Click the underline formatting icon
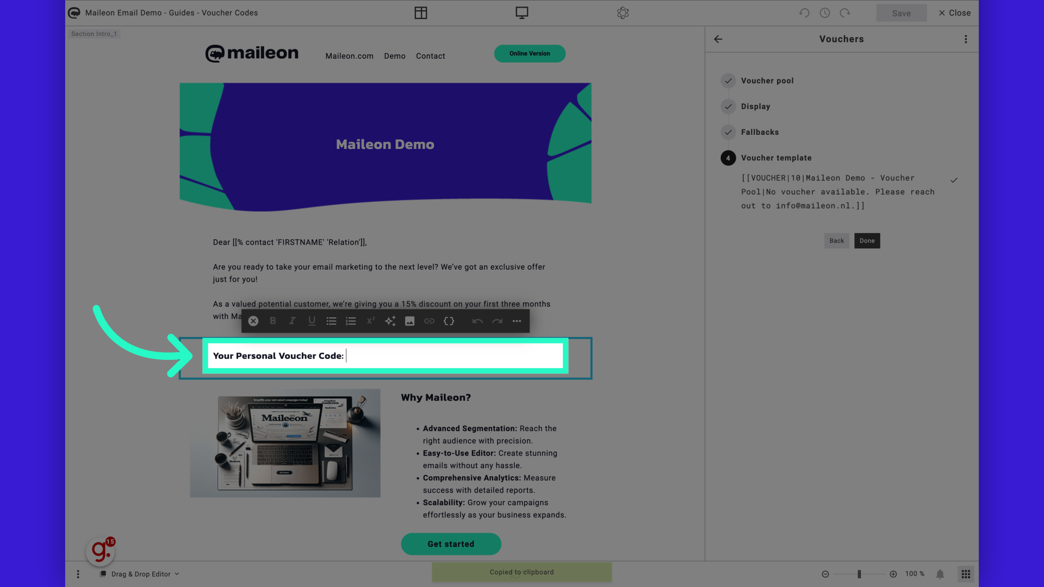Viewport: 1044px width, 587px height. point(312,320)
